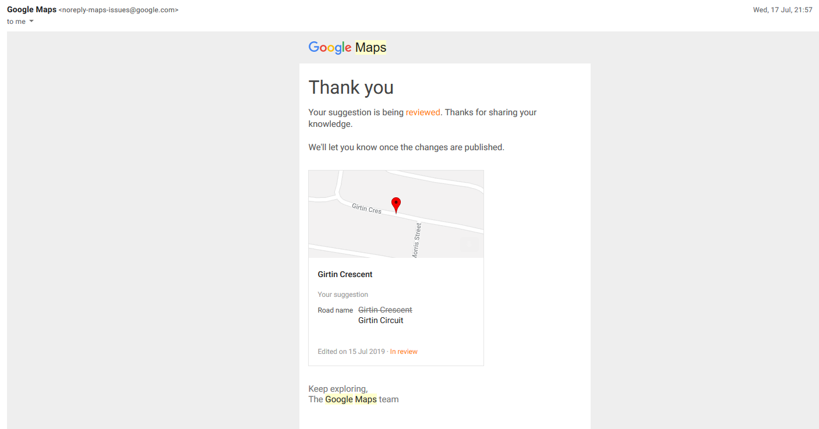This screenshot has height=429, width=819.
Task: Expand the 'to me' recipient details arrow
Action: click(x=31, y=22)
